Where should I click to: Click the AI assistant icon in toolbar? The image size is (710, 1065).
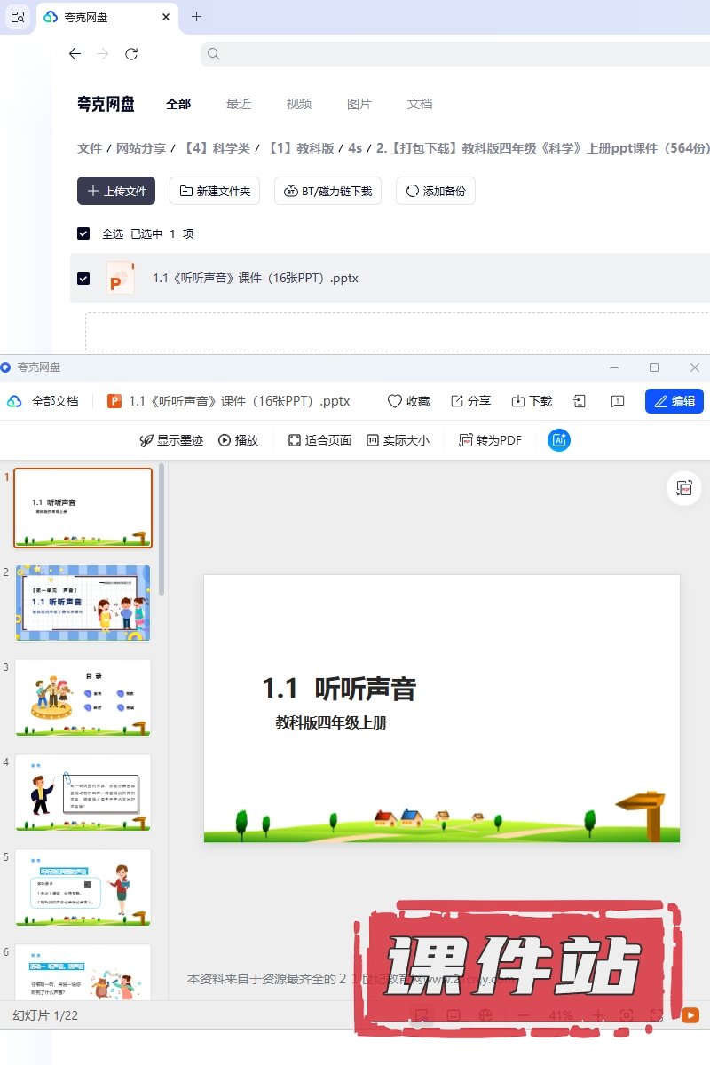559,440
